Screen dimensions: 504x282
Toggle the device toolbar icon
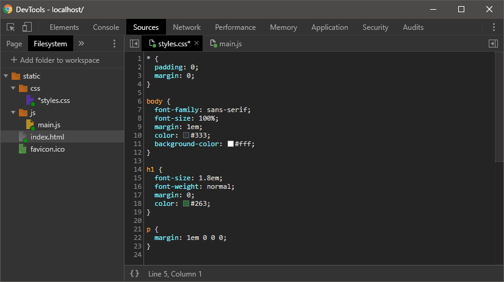[x=27, y=27]
